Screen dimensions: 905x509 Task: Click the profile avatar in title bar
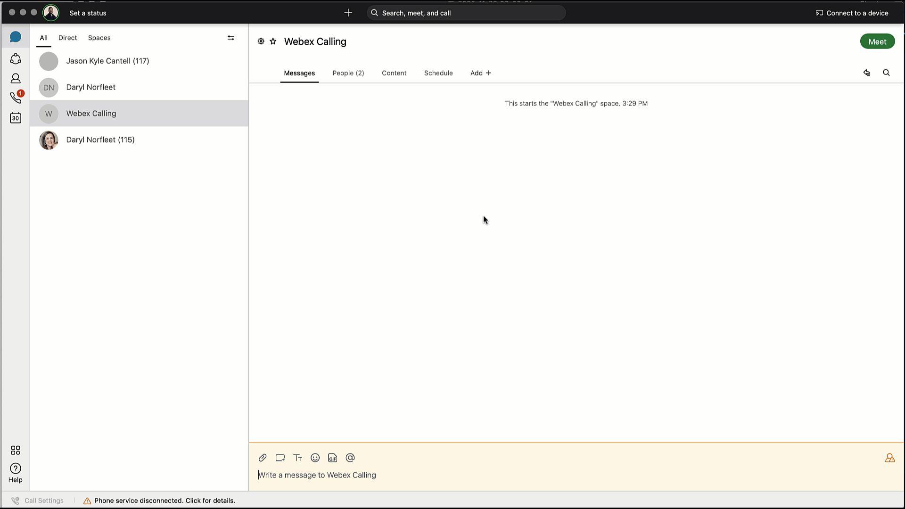(50, 13)
